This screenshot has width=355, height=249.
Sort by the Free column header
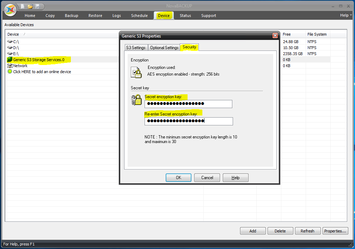pyautogui.click(x=293, y=34)
